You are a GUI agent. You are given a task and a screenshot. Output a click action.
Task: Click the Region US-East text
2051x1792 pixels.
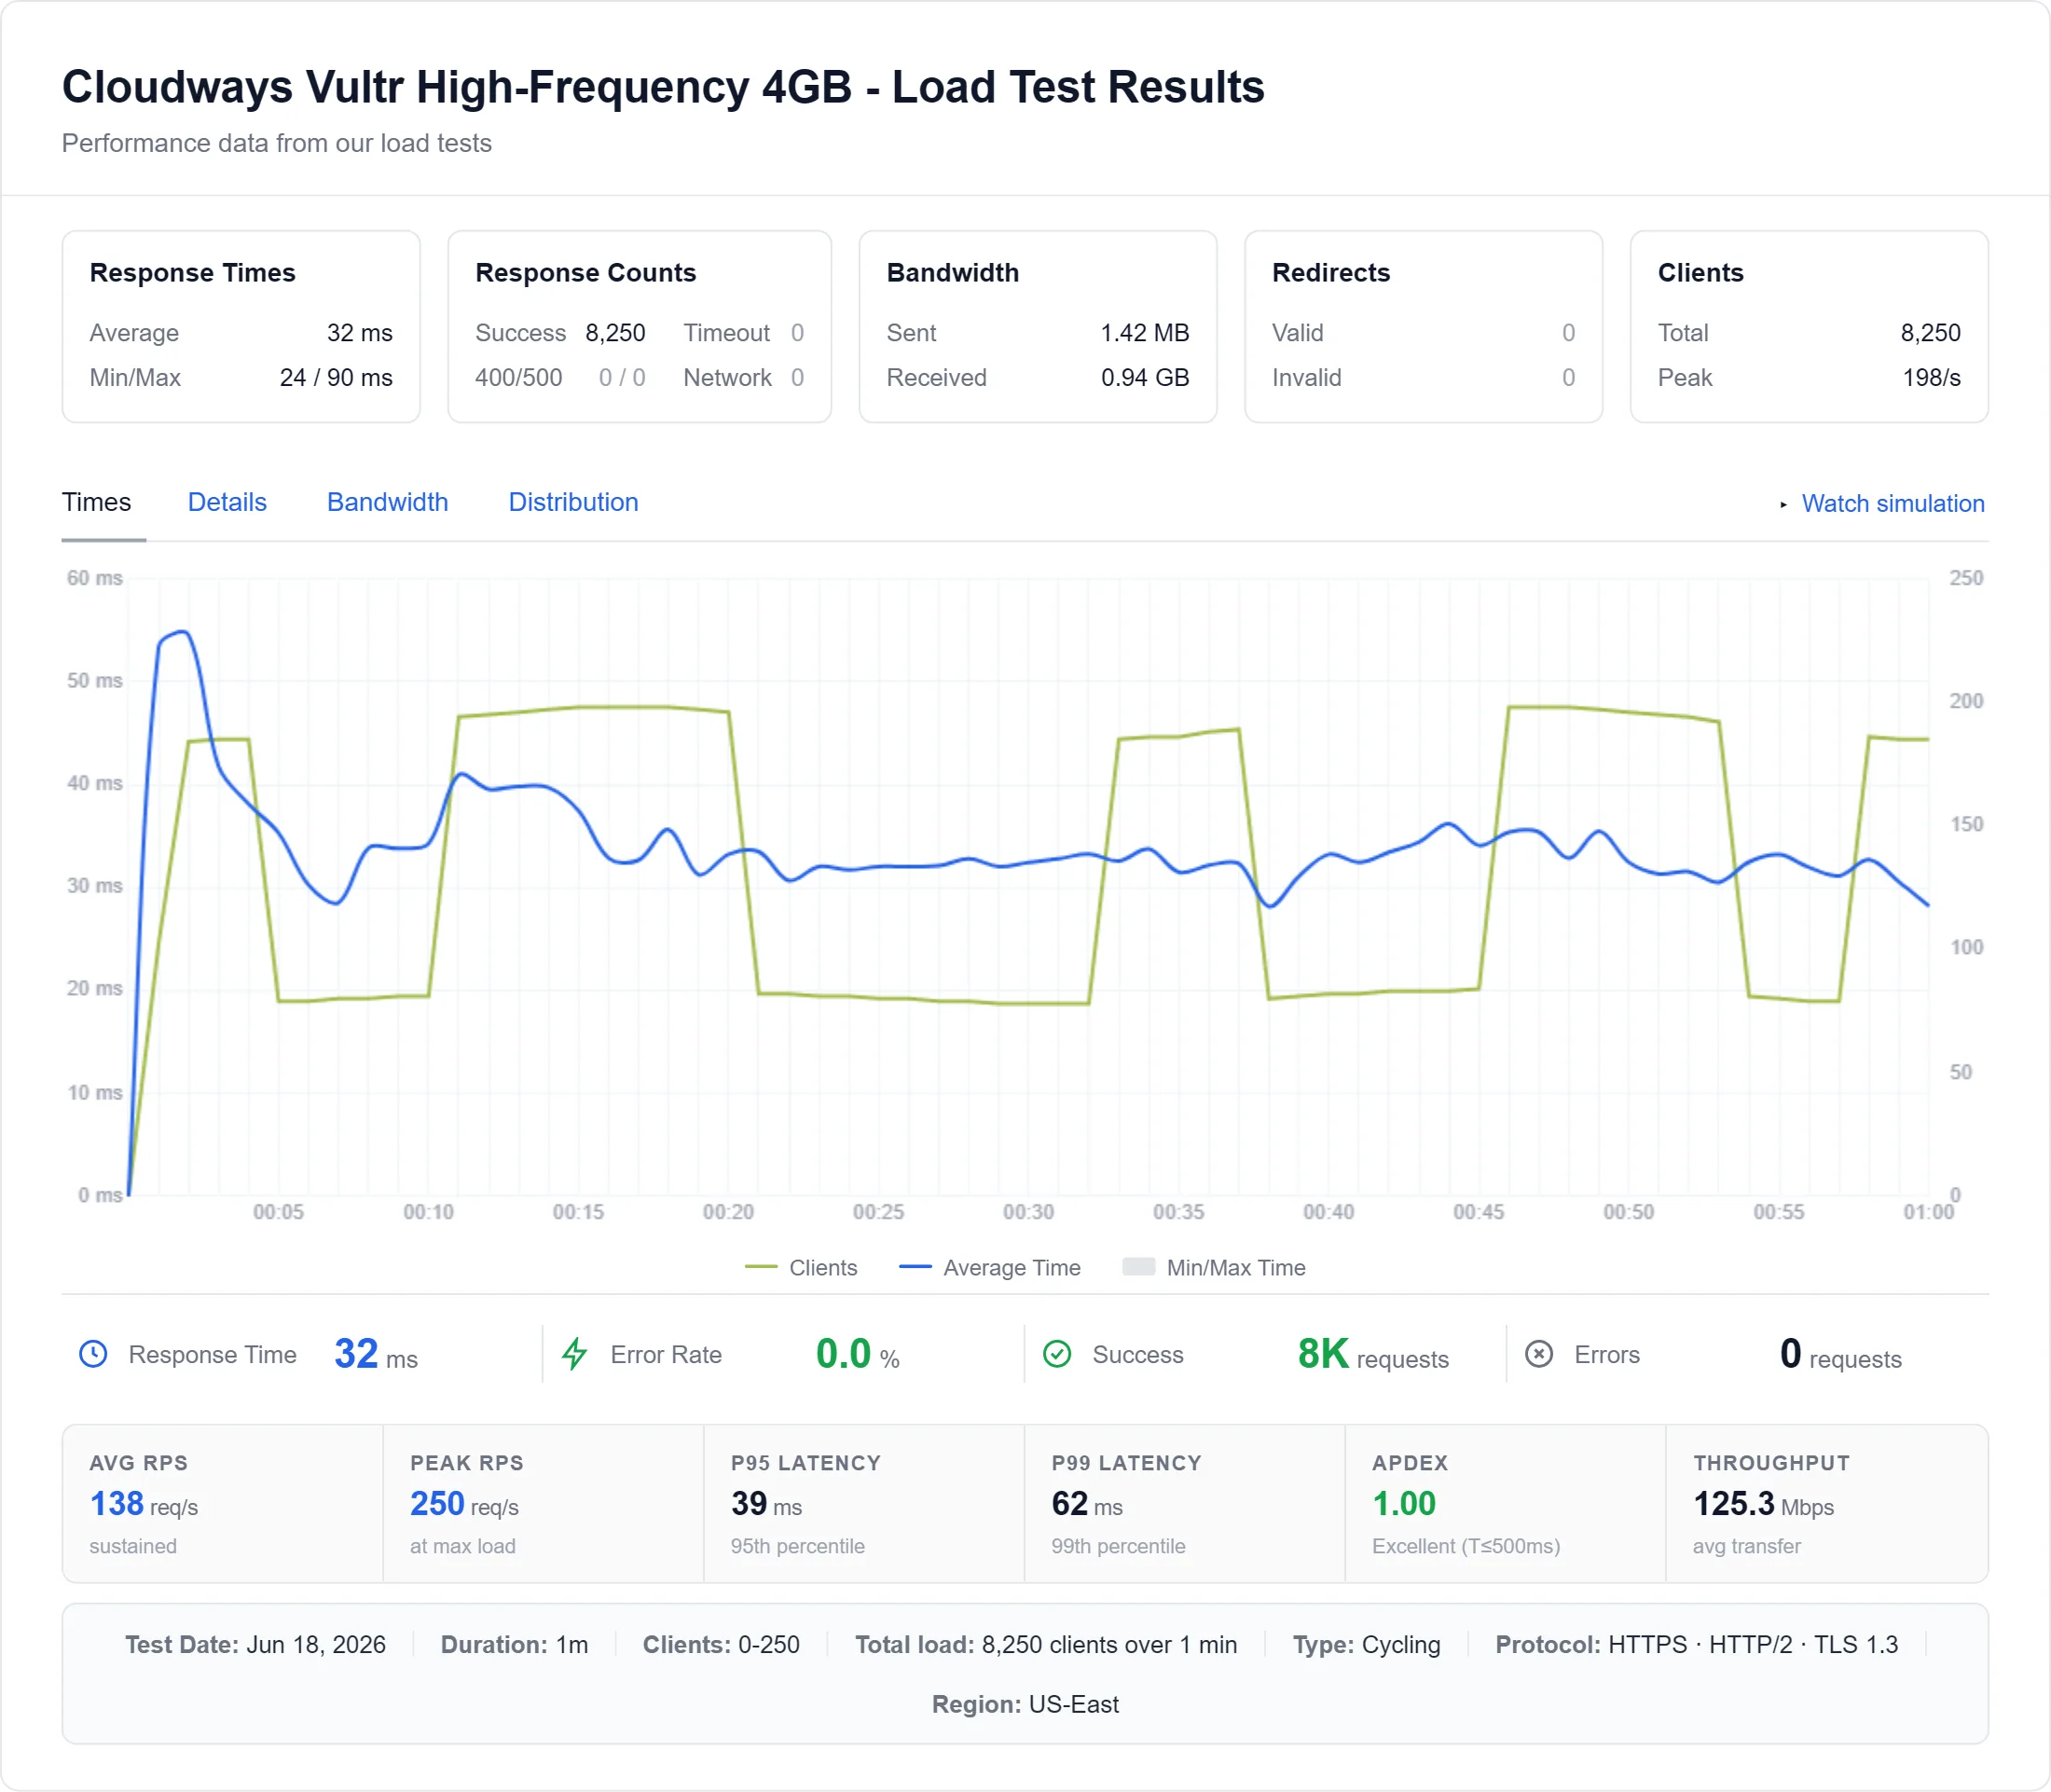[1025, 1705]
